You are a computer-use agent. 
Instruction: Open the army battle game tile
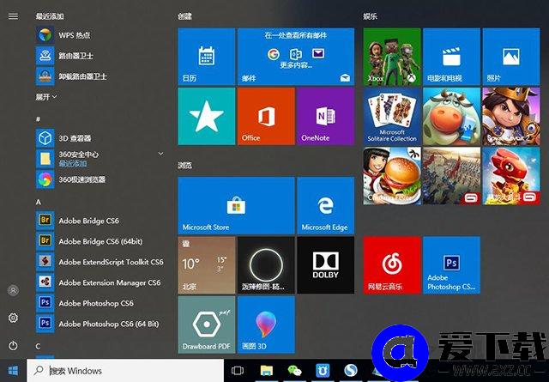point(451,176)
